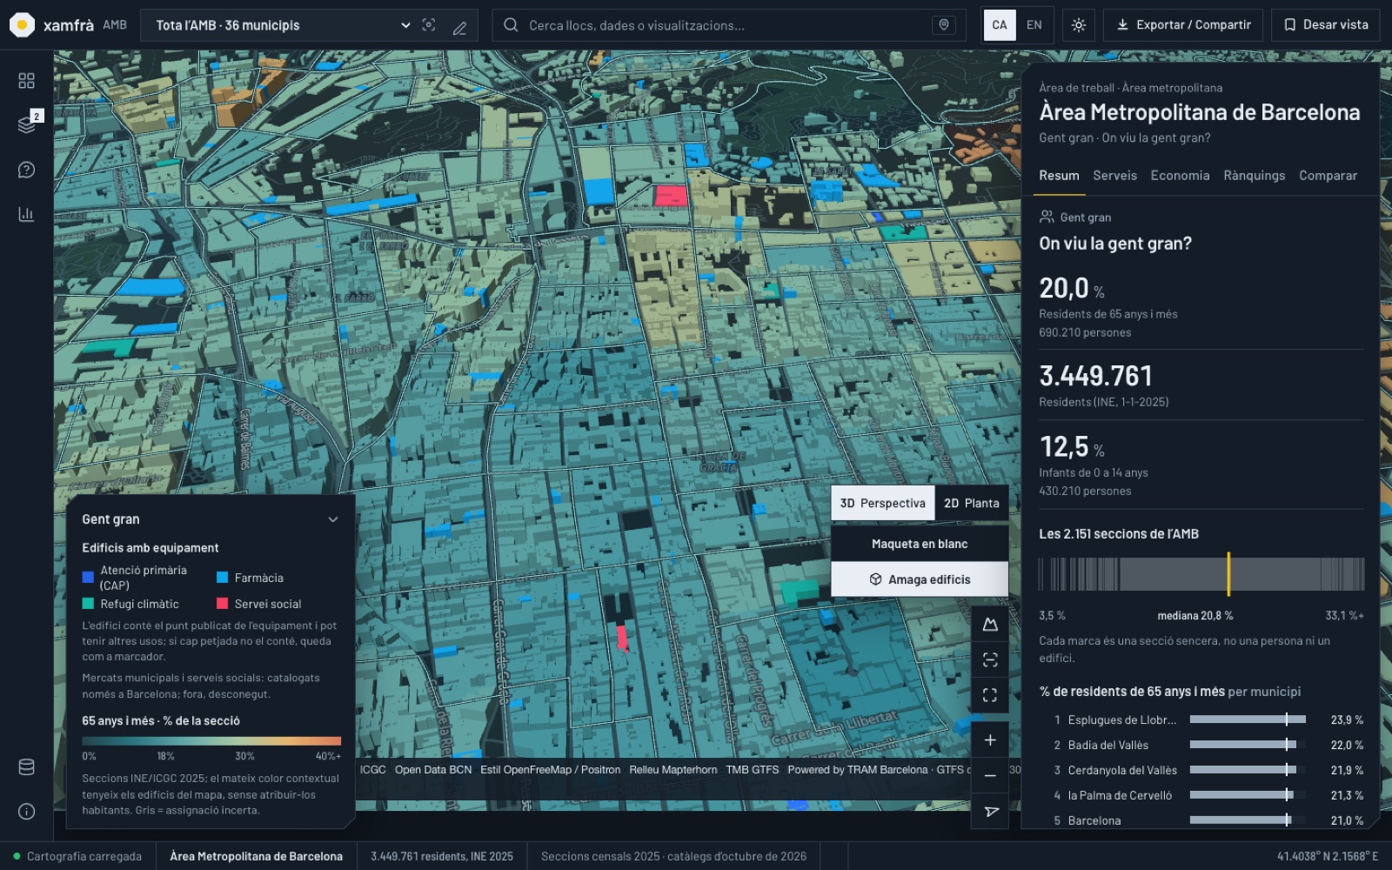The width and height of the screenshot is (1392, 870).
Task: Open the Comparar tab
Action: (x=1328, y=176)
